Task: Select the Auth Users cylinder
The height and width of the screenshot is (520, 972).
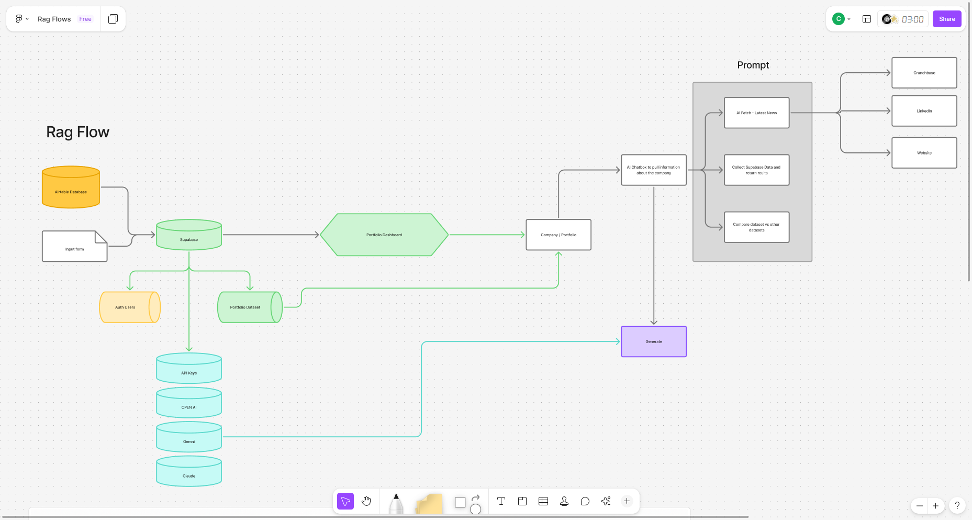Action: click(130, 307)
